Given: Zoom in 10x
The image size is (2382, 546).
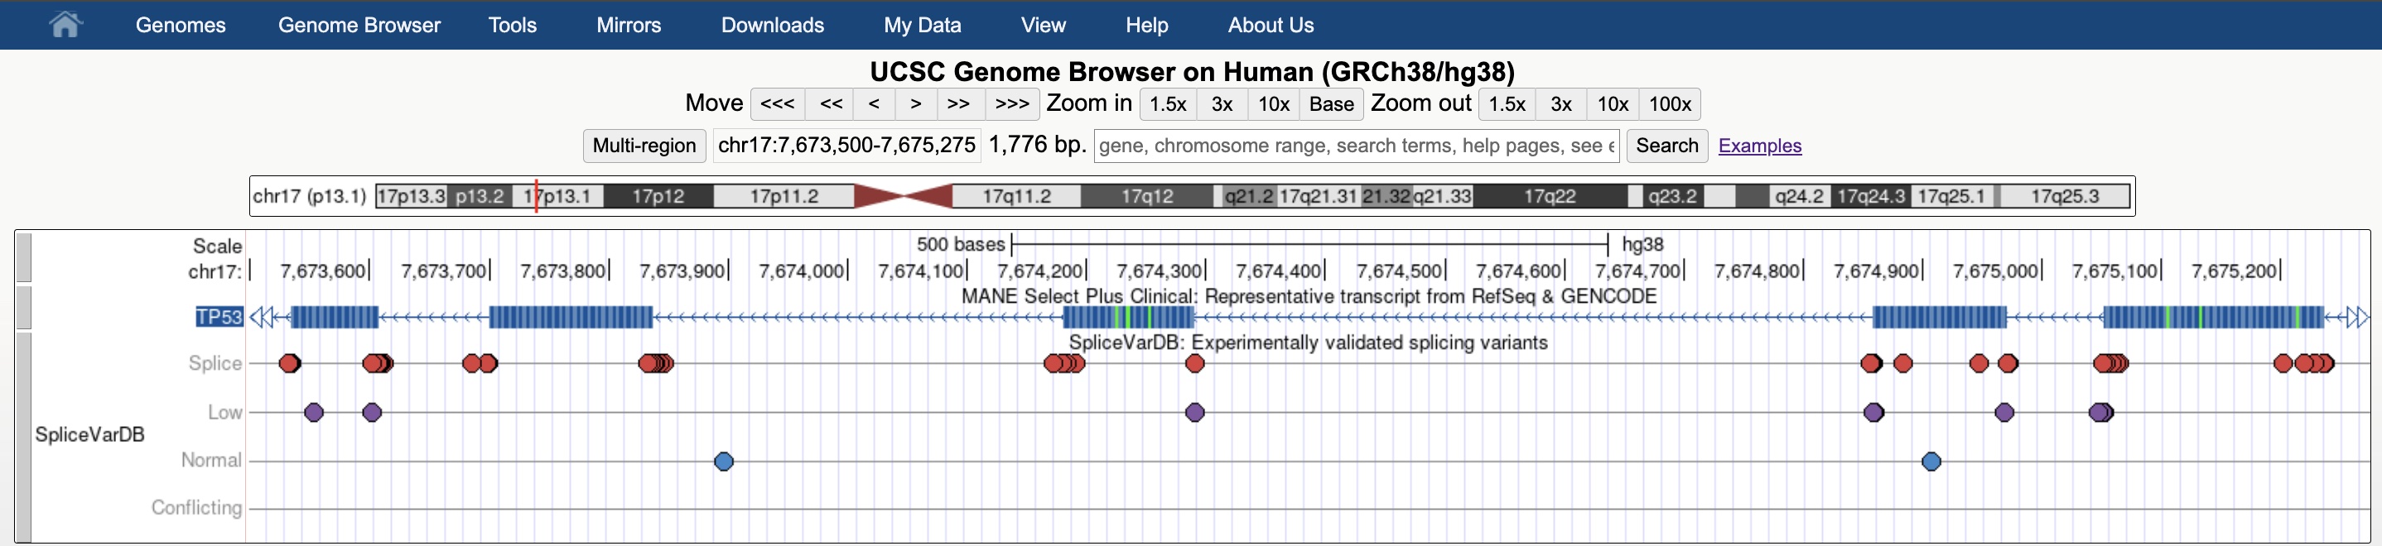Looking at the screenshot, I should click(1273, 104).
